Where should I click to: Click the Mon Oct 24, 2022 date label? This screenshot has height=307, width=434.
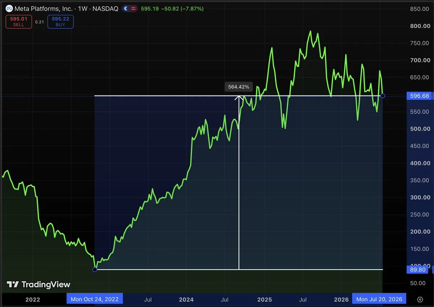[x=95, y=299]
